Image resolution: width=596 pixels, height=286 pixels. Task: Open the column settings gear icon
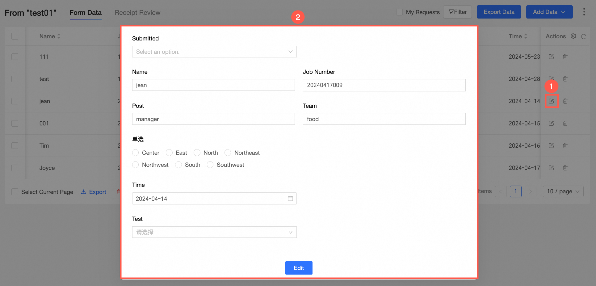click(x=573, y=36)
